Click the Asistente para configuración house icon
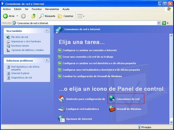 (x=61, y=99)
